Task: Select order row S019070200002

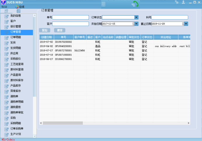Action: point(115,42)
